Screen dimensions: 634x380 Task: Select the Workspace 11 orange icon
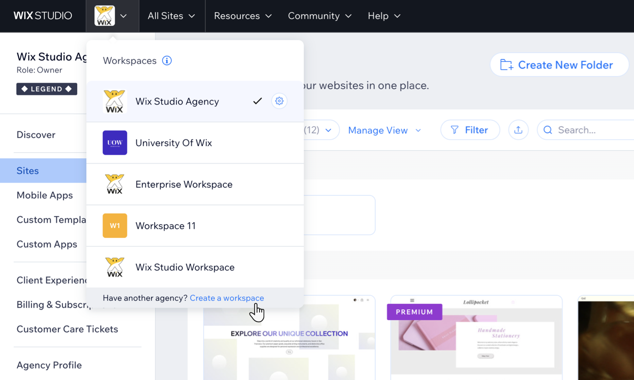tap(115, 226)
